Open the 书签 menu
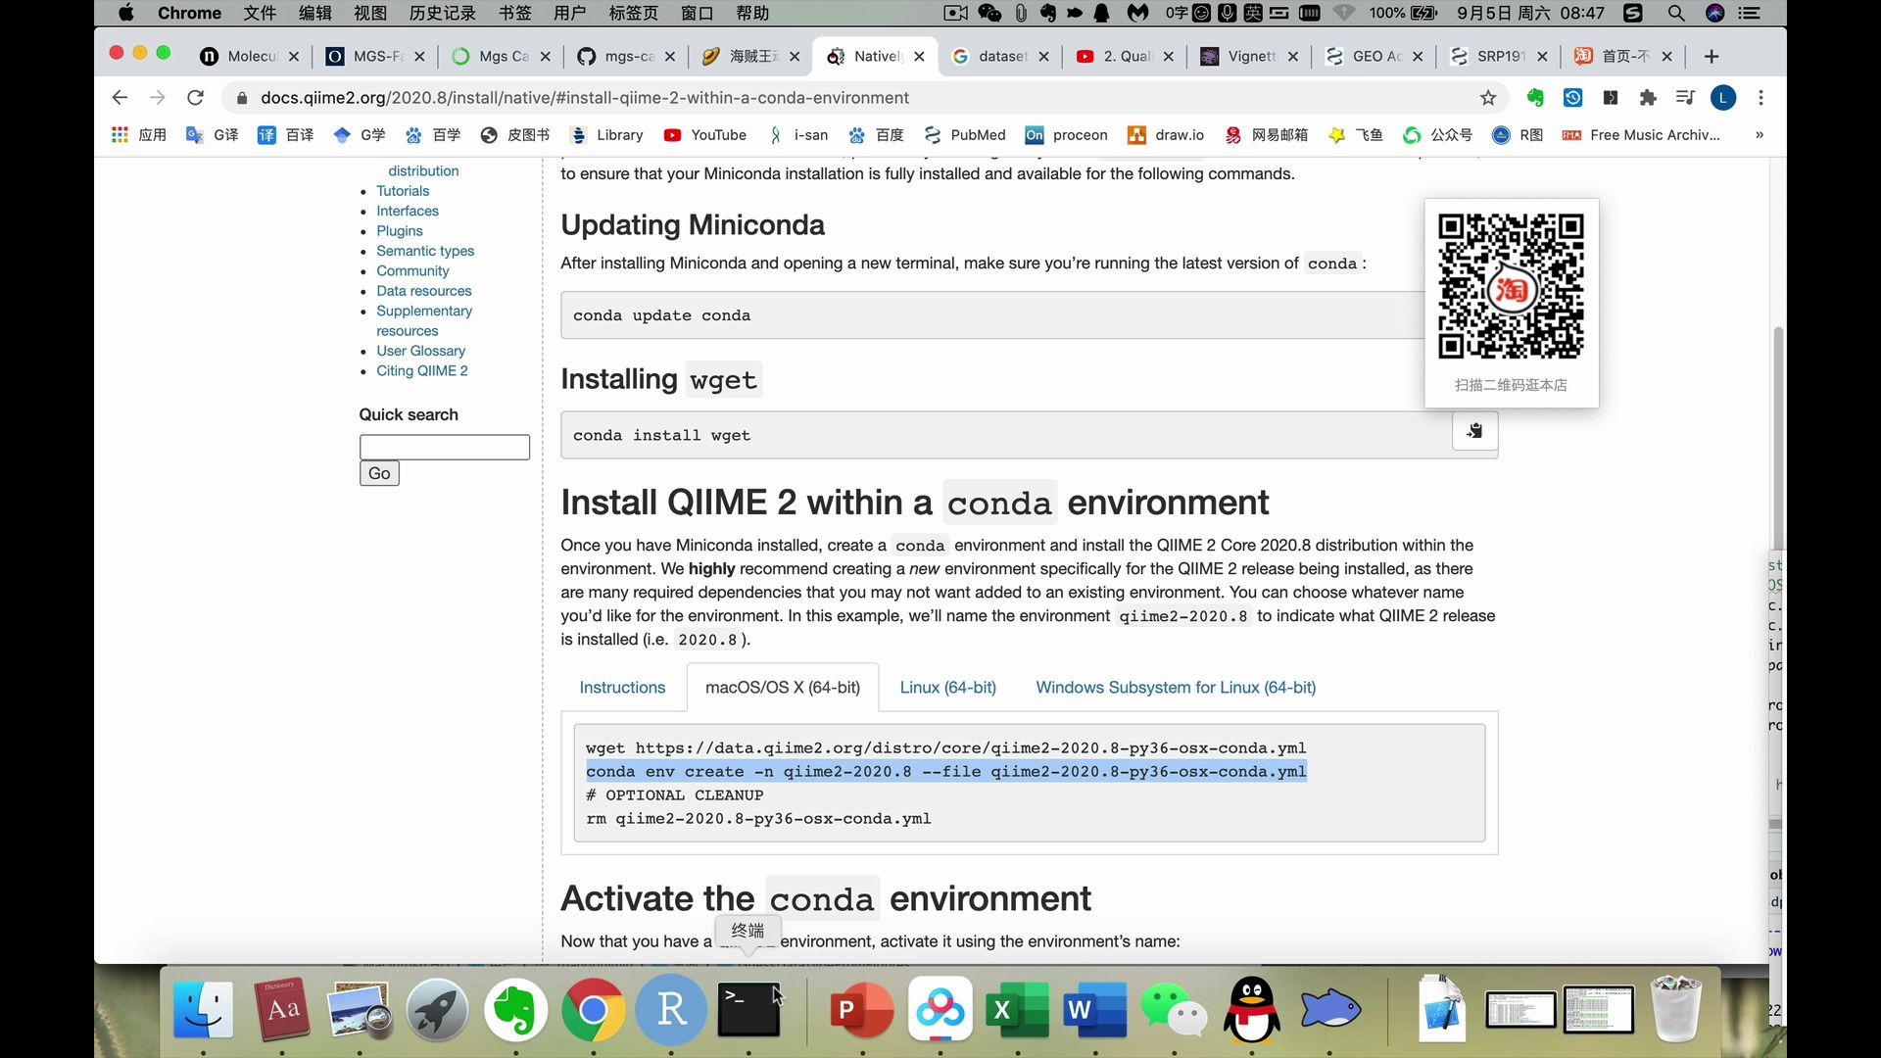The width and height of the screenshot is (1881, 1058). 514,13
